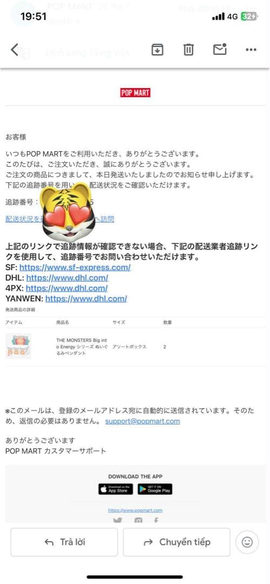Image resolution: width=270 pixels, height=584 pixels.
Task: Open the SF sf-express.com tracking link
Action: pyautogui.click(x=75, y=268)
